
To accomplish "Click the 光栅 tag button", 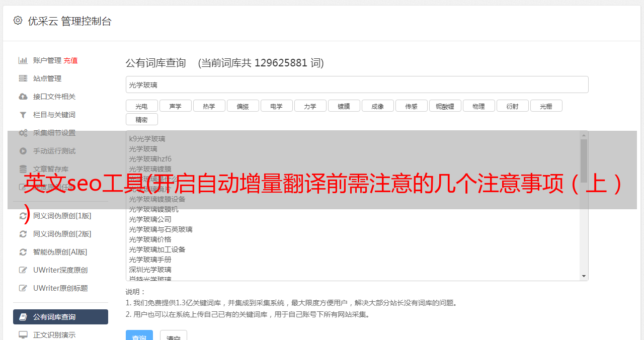I will point(546,106).
